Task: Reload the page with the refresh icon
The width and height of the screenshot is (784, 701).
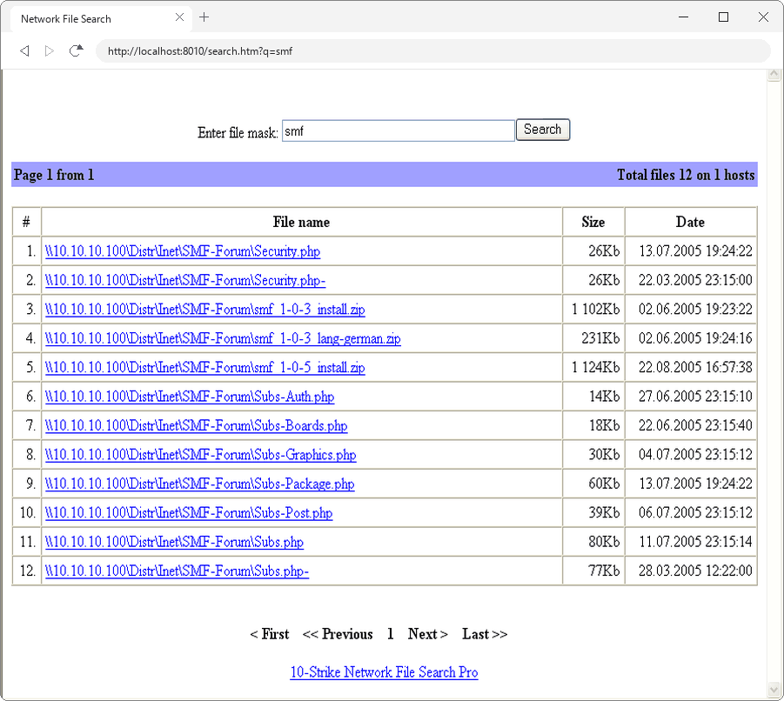Action: pyautogui.click(x=76, y=50)
